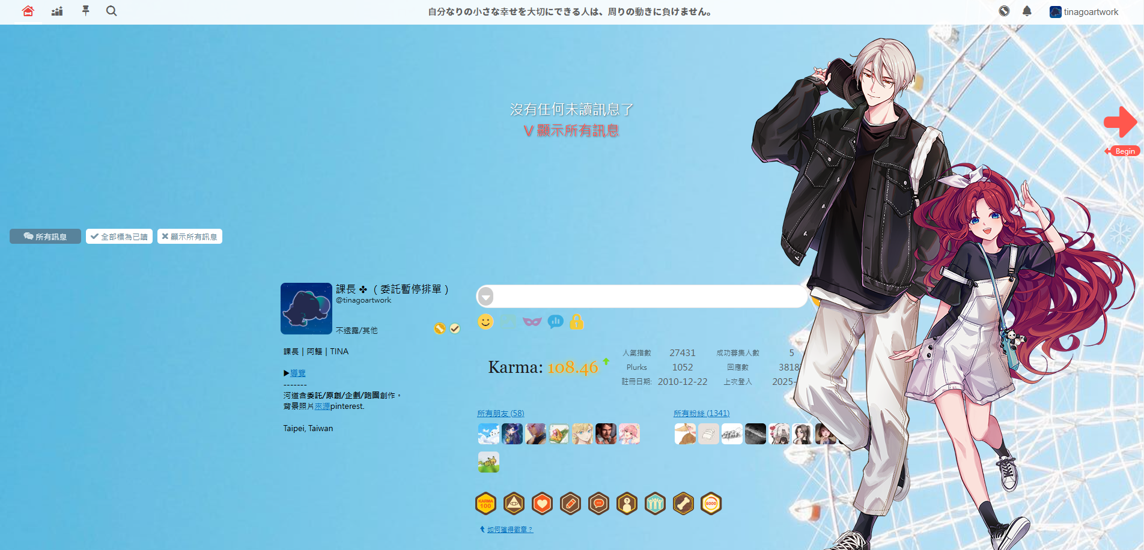
Task: Click the speech bubble hexagon badge
Action: pyautogui.click(x=598, y=504)
